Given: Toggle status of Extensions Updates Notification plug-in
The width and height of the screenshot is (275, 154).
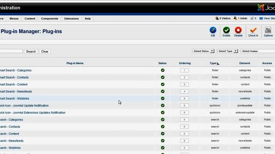Looking at the screenshot, I should 162,113.
